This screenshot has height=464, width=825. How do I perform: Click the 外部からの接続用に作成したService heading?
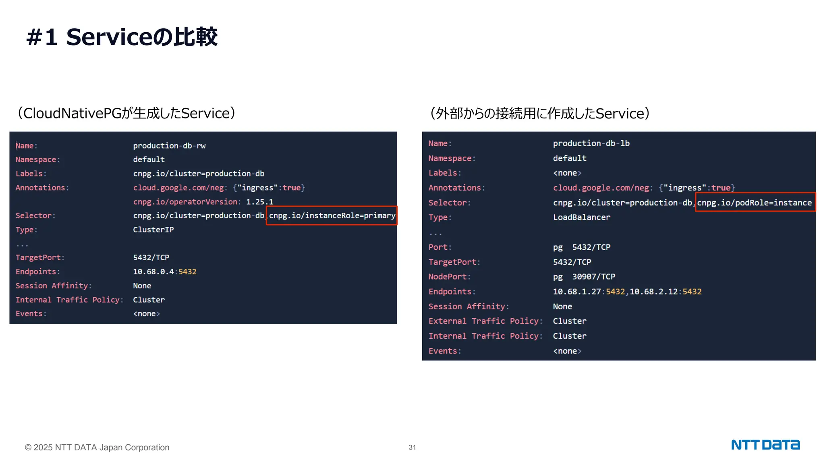coord(540,113)
